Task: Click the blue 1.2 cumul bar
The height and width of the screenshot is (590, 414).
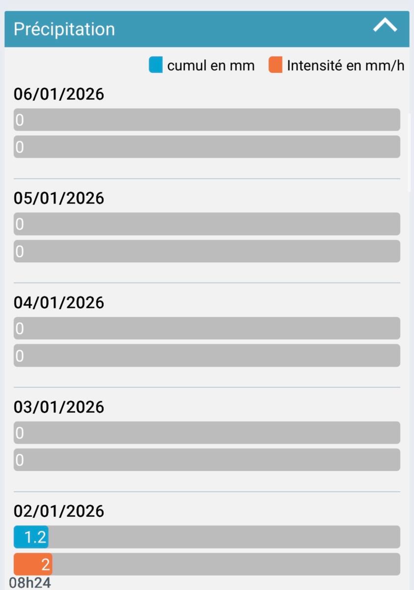Action: (31, 537)
